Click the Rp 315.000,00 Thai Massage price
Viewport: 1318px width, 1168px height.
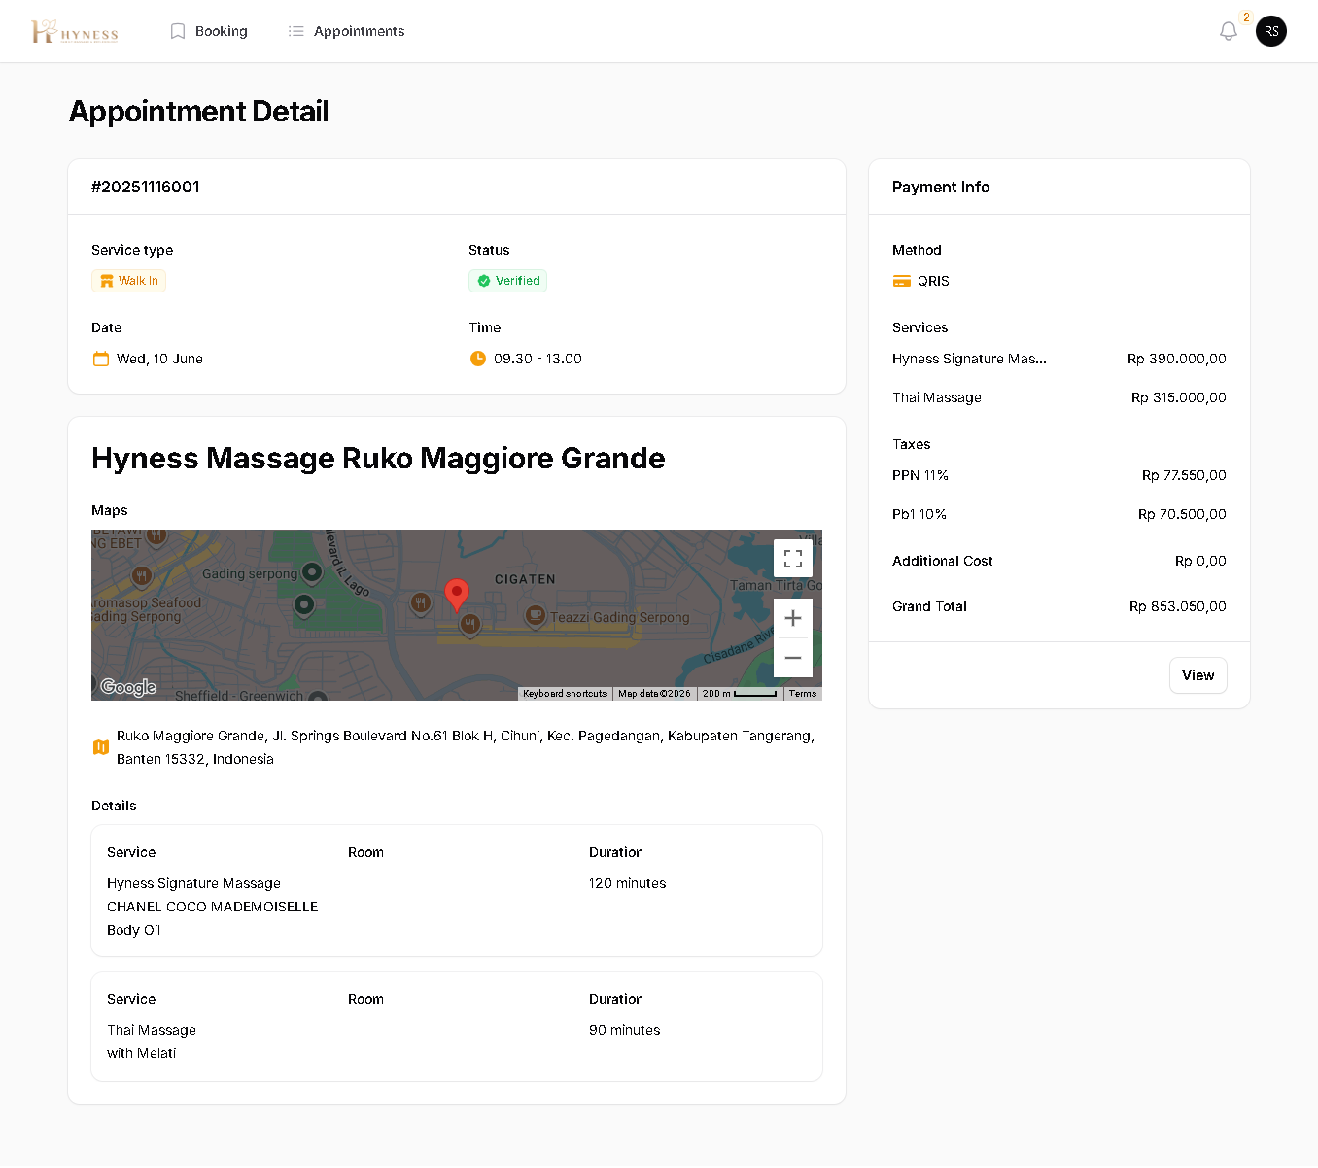click(x=1179, y=397)
